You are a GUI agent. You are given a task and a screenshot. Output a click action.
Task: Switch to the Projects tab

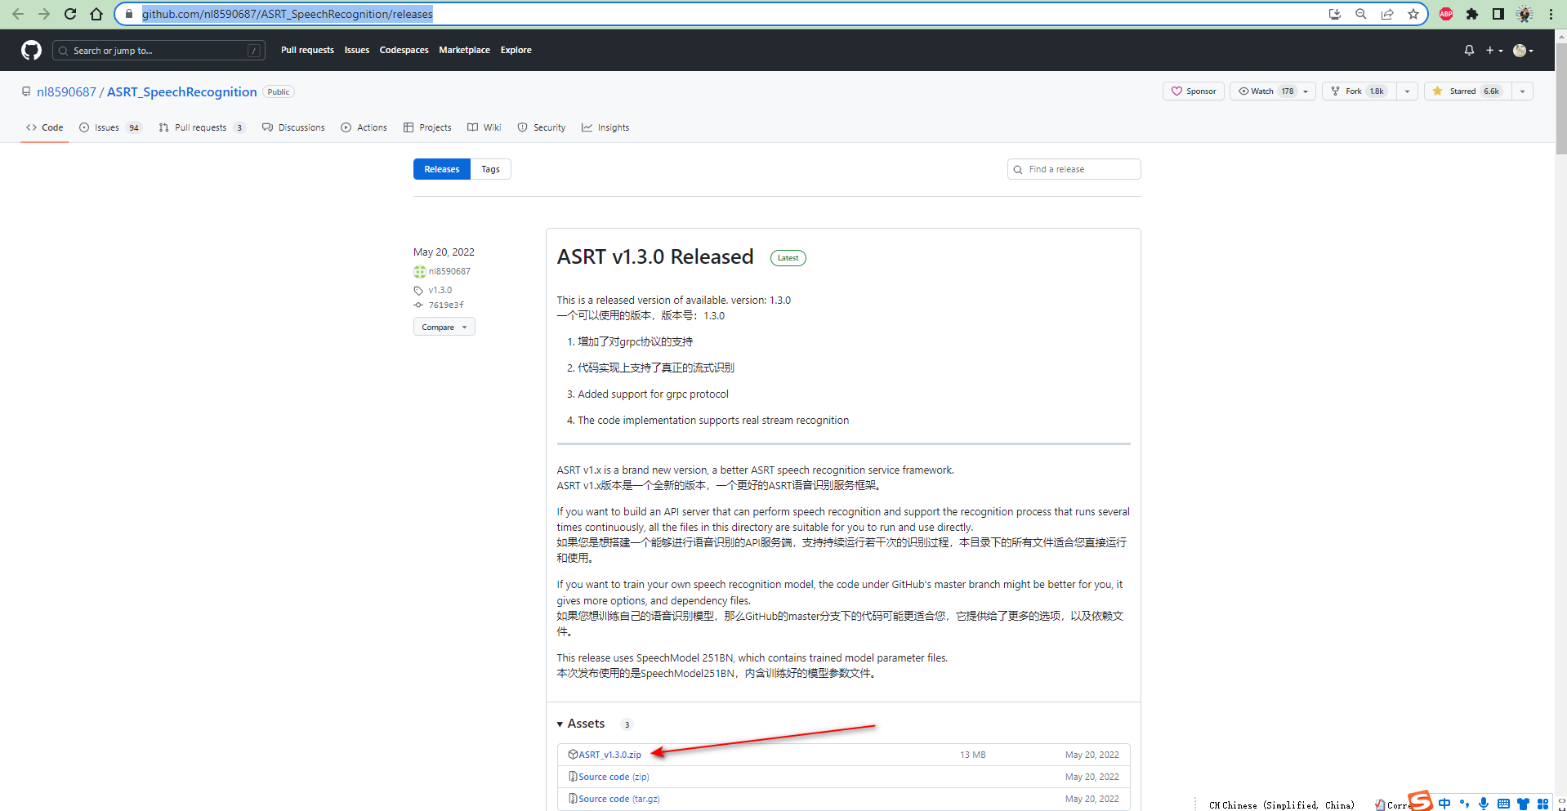[x=427, y=128]
